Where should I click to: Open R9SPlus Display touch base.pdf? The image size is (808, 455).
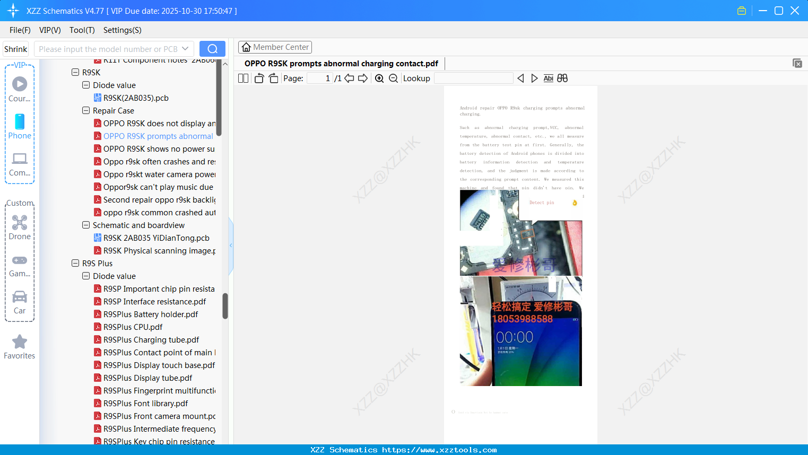154,365
